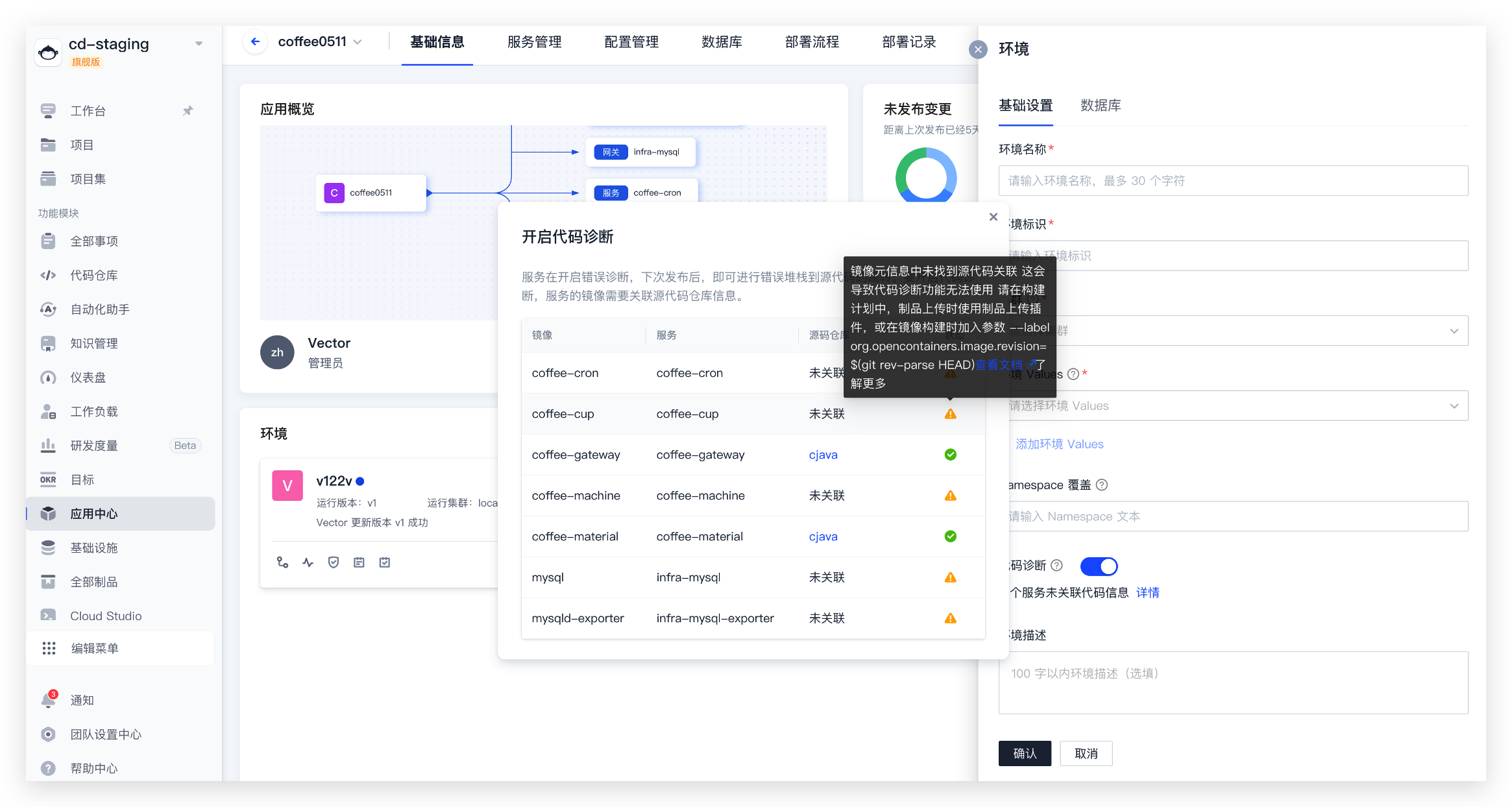Open monitoring pulse icon on v122v card

308,562
